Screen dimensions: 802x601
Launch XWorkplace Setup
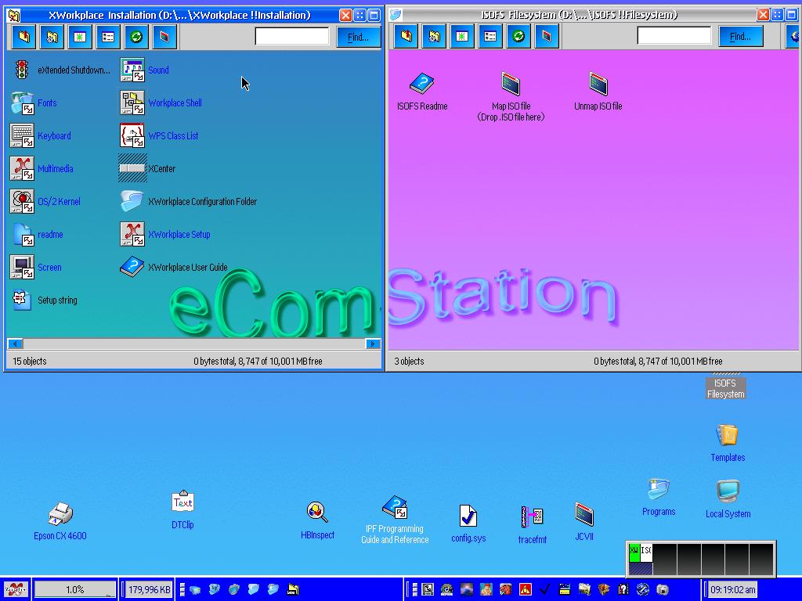coord(132,235)
